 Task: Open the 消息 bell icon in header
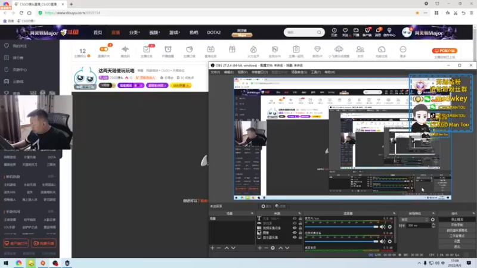tap(378, 30)
